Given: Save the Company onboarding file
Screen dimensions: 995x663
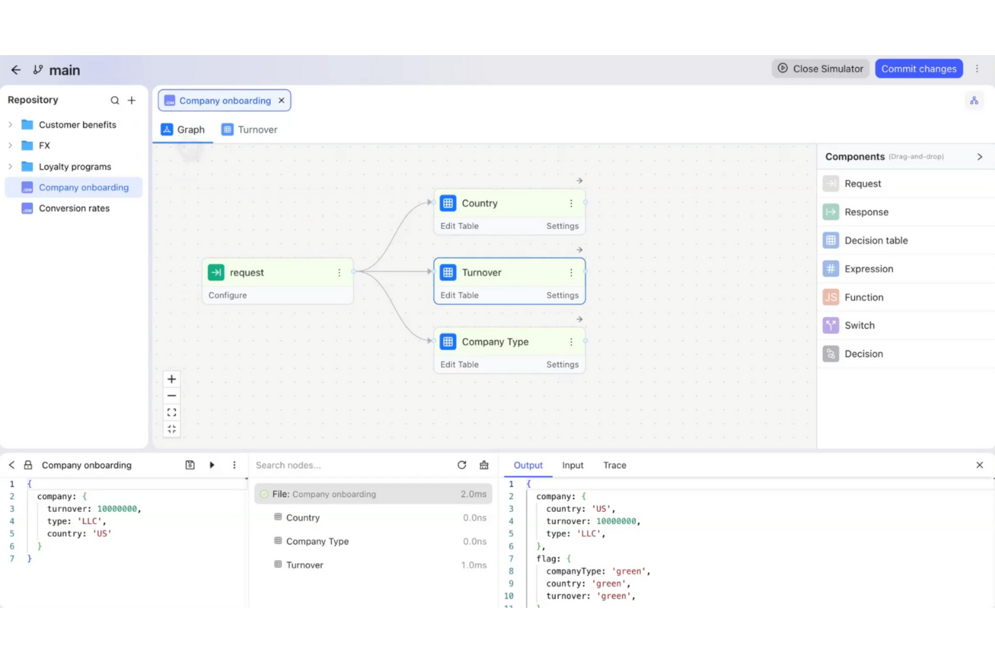Looking at the screenshot, I should [190, 464].
